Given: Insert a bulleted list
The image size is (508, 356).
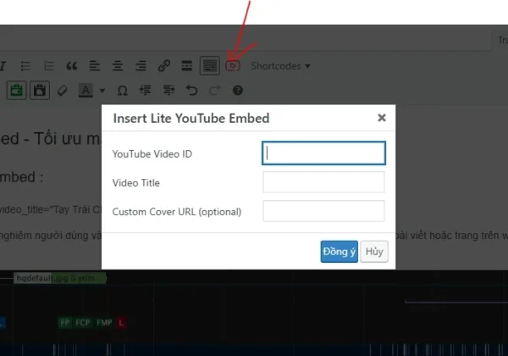Looking at the screenshot, I should click(25, 66).
